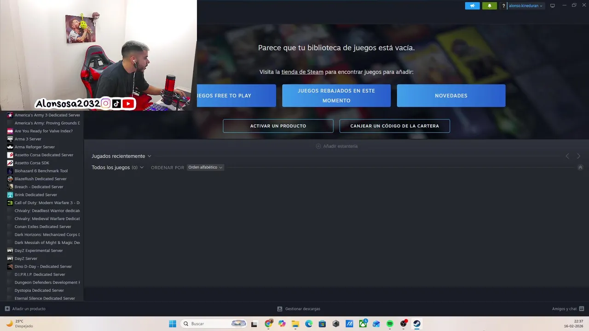Select Are You Ready for Valve Index?
589x331 pixels.
(43, 131)
